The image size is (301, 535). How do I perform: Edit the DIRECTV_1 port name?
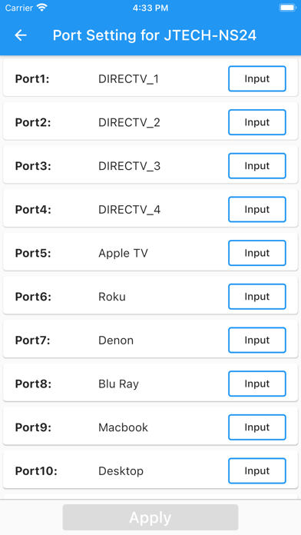tap(128, 79)
